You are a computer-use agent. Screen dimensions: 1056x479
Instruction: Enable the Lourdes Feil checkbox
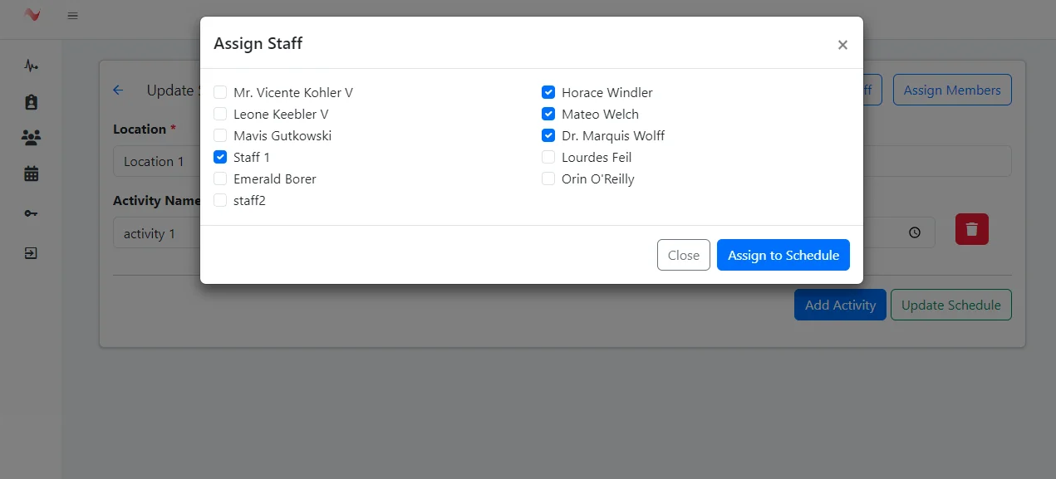click(548, 157)
